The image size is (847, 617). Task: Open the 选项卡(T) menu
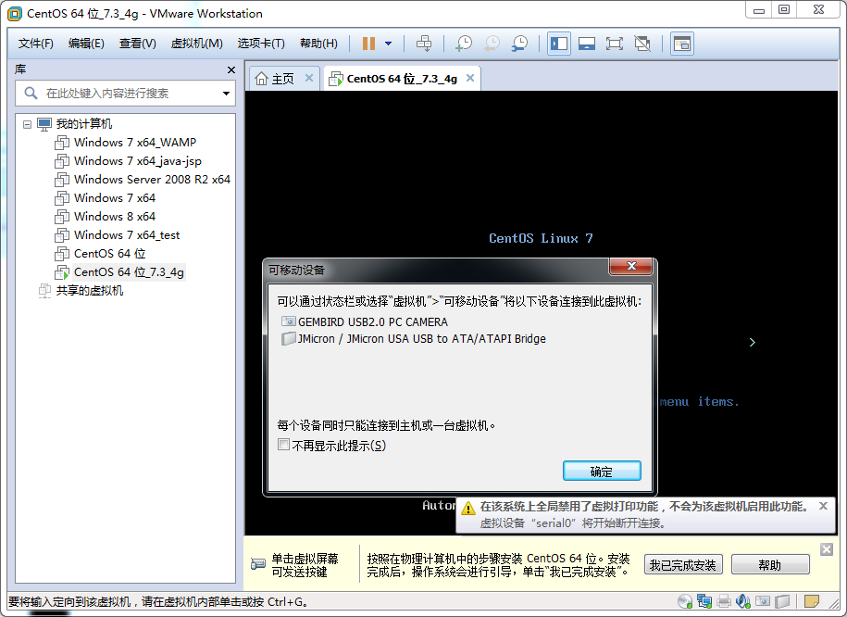click(x=261, y=44)
